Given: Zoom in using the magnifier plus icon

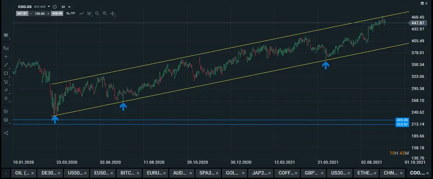Looking at the screenshot, I should pos(105,13).
